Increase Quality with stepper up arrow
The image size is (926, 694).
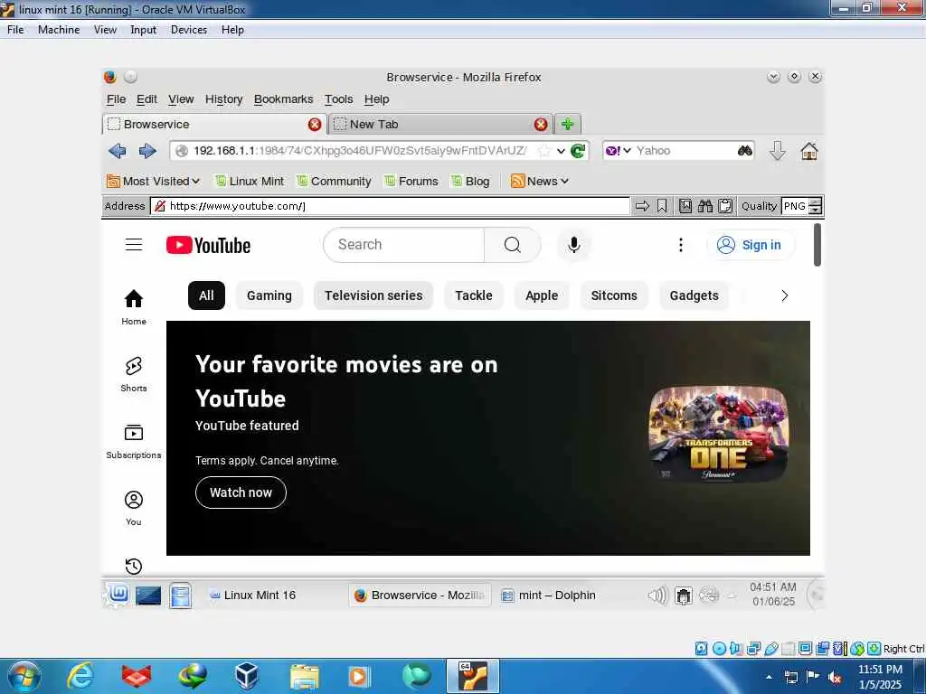(815, 202)
